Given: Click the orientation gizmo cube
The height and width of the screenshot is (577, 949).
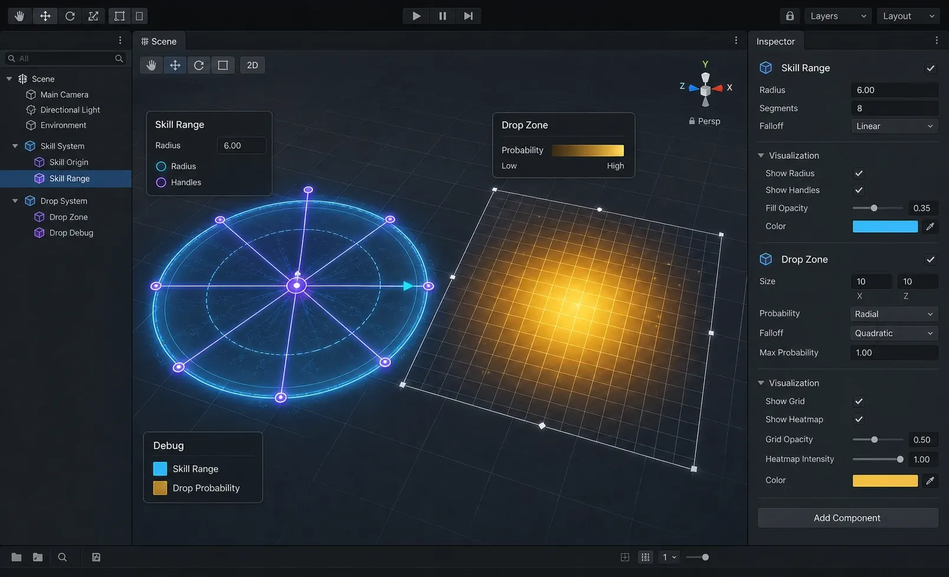Looking at the screenshot, I should (x=705, y=89).
